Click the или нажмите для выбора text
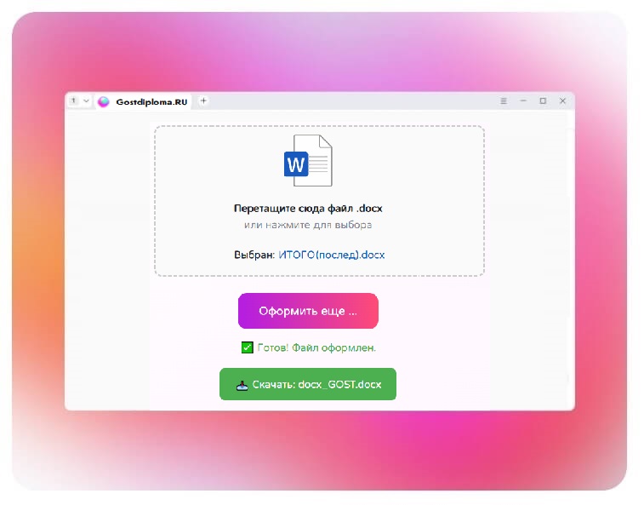 307,225
